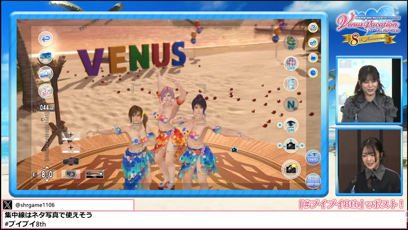Screen dimensions: 408x230
Task: Click the small plus beside the eye icon
Action: point(279,125)
